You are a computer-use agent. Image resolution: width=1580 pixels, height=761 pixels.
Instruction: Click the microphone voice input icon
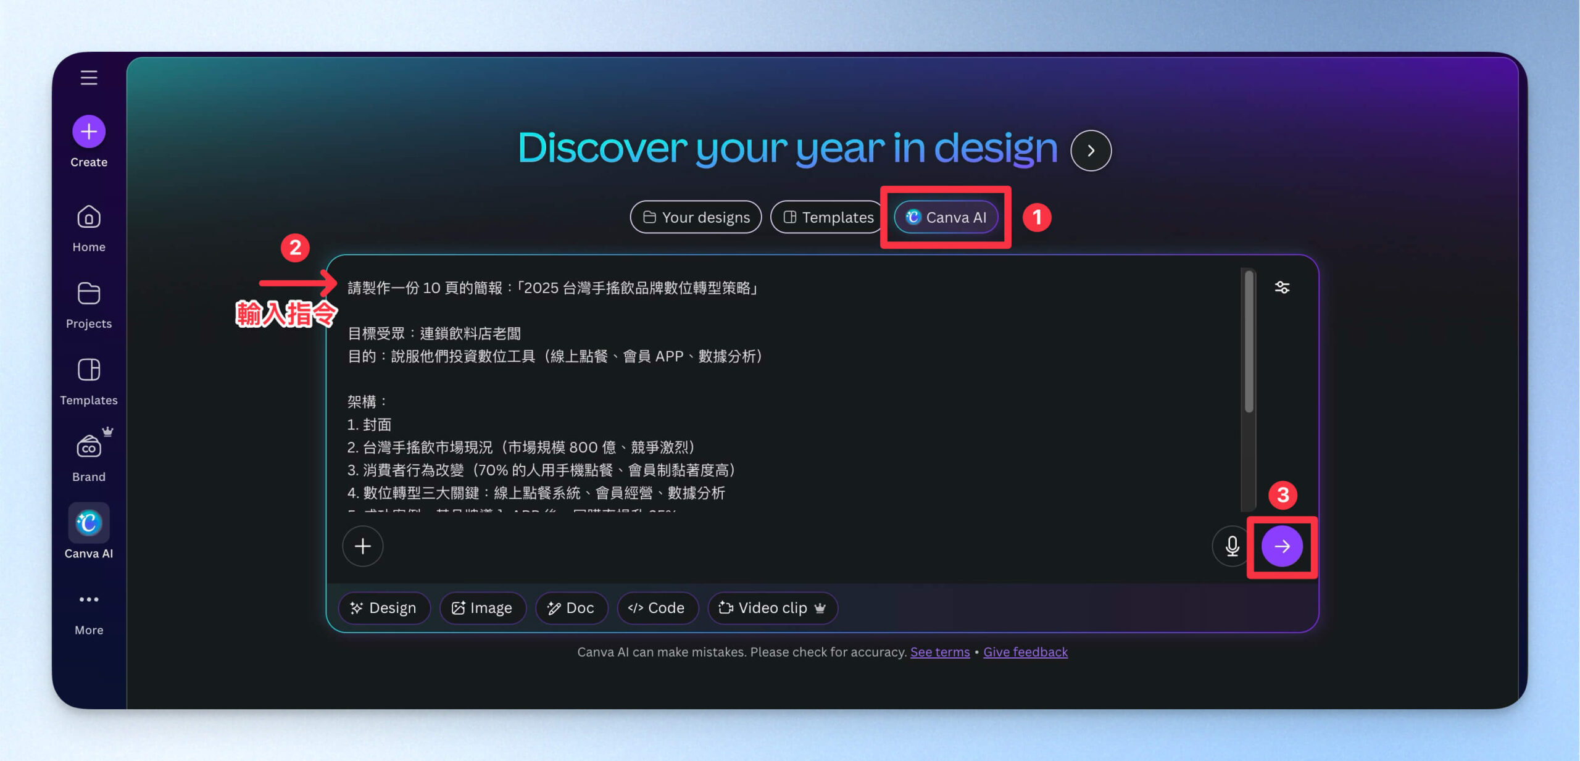point(1232,546)
